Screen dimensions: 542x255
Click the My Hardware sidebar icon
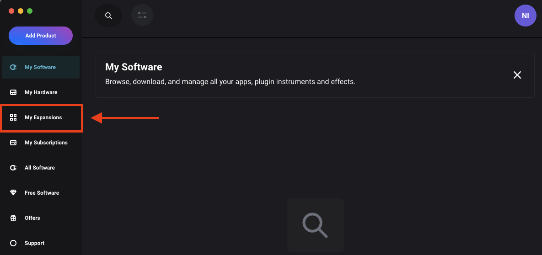coord(13,92)
